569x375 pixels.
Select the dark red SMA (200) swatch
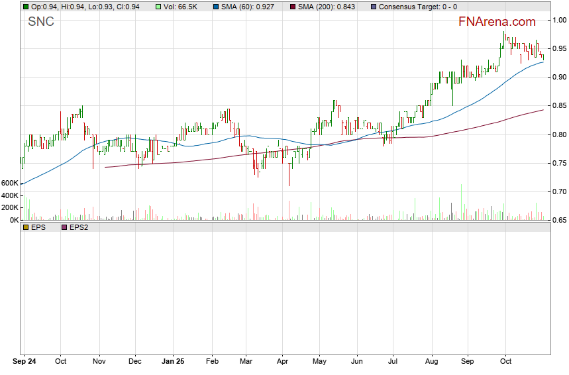click(x=293, y=6)
